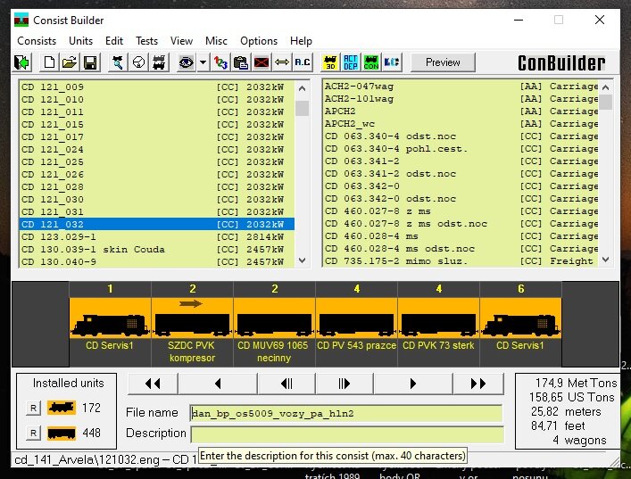Save consist using the floppy disk icon
This screenshot has width=631, height=479.
pyautogui.click(x=89, y=62)
